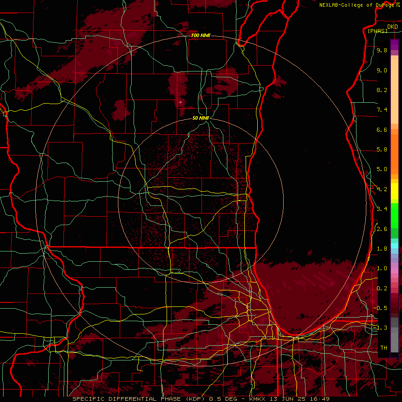The width and height of the screenshot is (402, 402).
Task: Pick the orange color bar segment
Action: (394, 155)
